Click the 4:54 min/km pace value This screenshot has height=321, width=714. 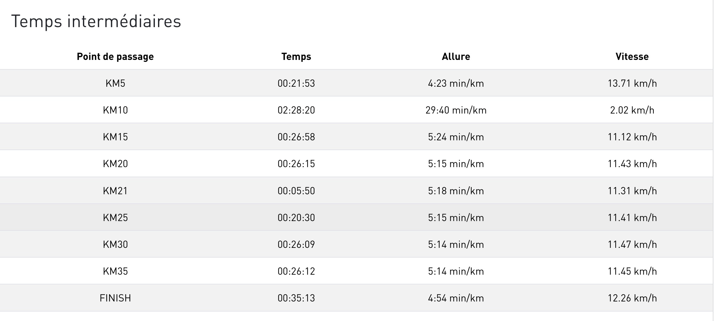tap(456, 298)
